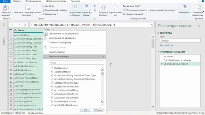
Task: Click the Manage Parameters icon
Action: coord(199,7)
